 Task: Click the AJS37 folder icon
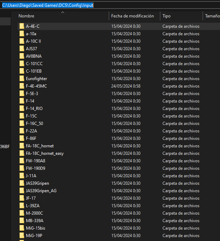tap(22, 49)
